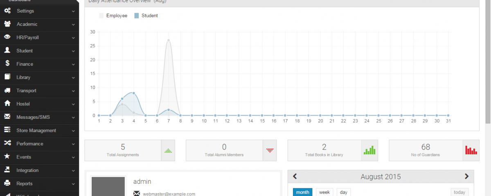This screenshot has width=491, height=196.
Task: Expand the Library menu chevron
Action: coord(73,78)
